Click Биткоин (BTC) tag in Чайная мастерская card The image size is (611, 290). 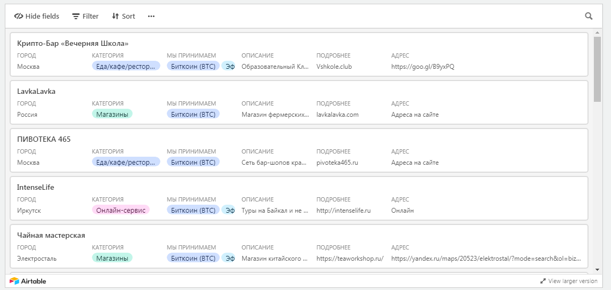(194, 258)
